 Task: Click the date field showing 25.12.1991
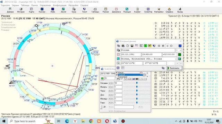pyautogui.click(x=131, y=54)
